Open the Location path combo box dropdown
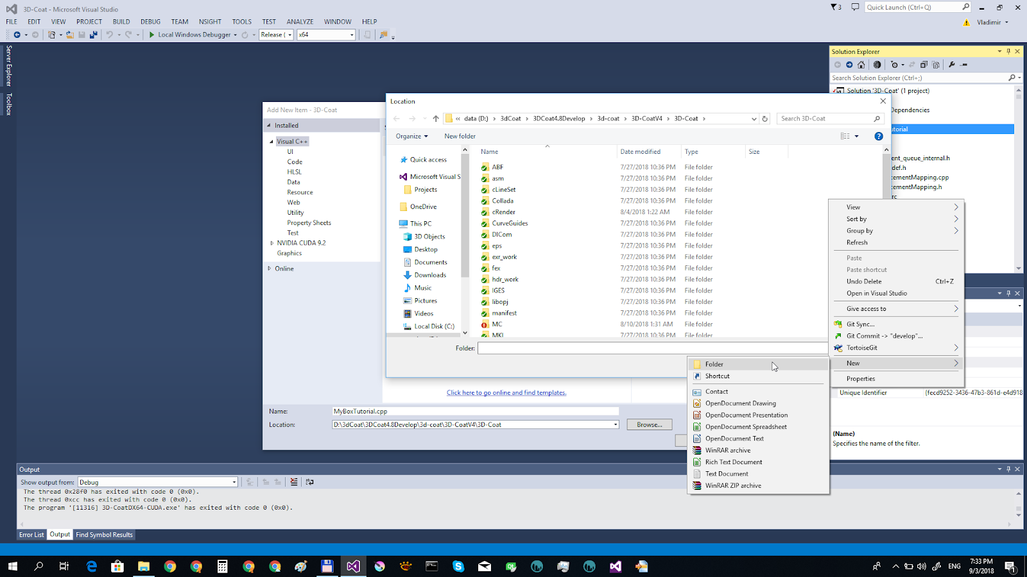This screenshot has width=1027, height=577. point(615,424)
